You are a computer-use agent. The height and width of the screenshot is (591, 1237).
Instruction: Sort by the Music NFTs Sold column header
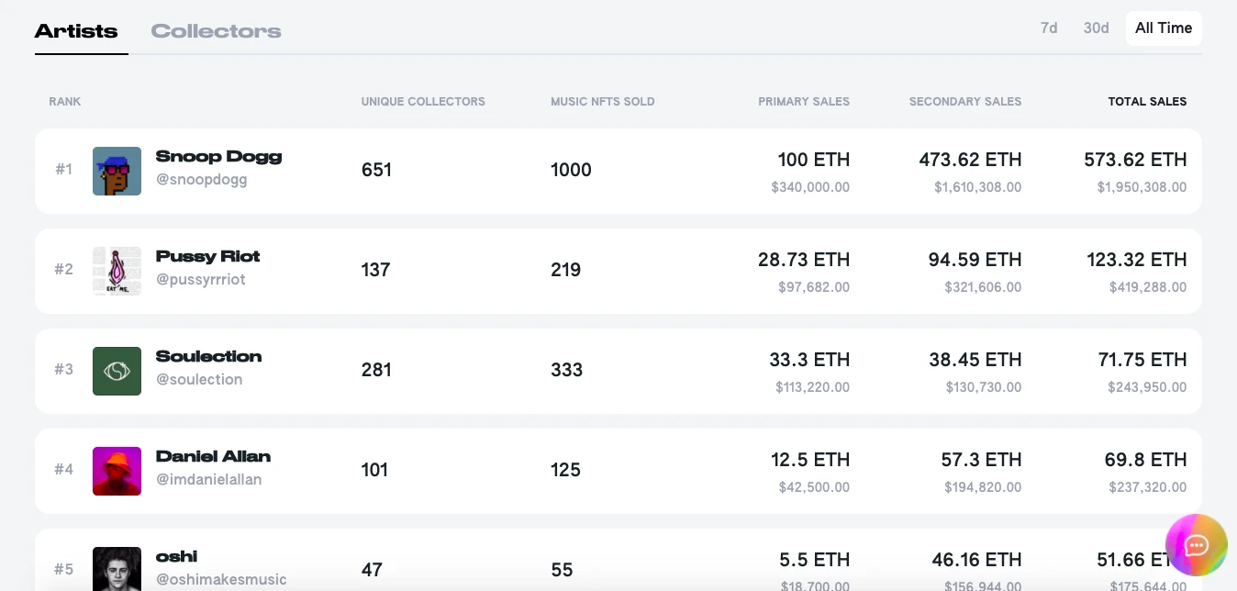[603, 102]
